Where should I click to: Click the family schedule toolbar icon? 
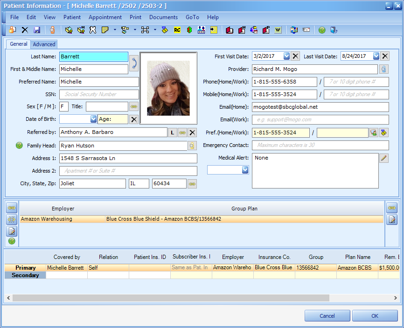(201, 30)
